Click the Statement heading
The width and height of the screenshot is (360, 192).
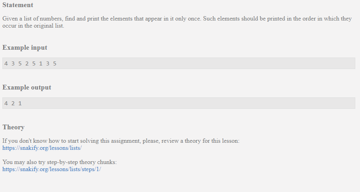point(18,5)
